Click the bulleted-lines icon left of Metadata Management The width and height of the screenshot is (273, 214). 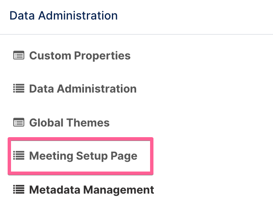19,189
